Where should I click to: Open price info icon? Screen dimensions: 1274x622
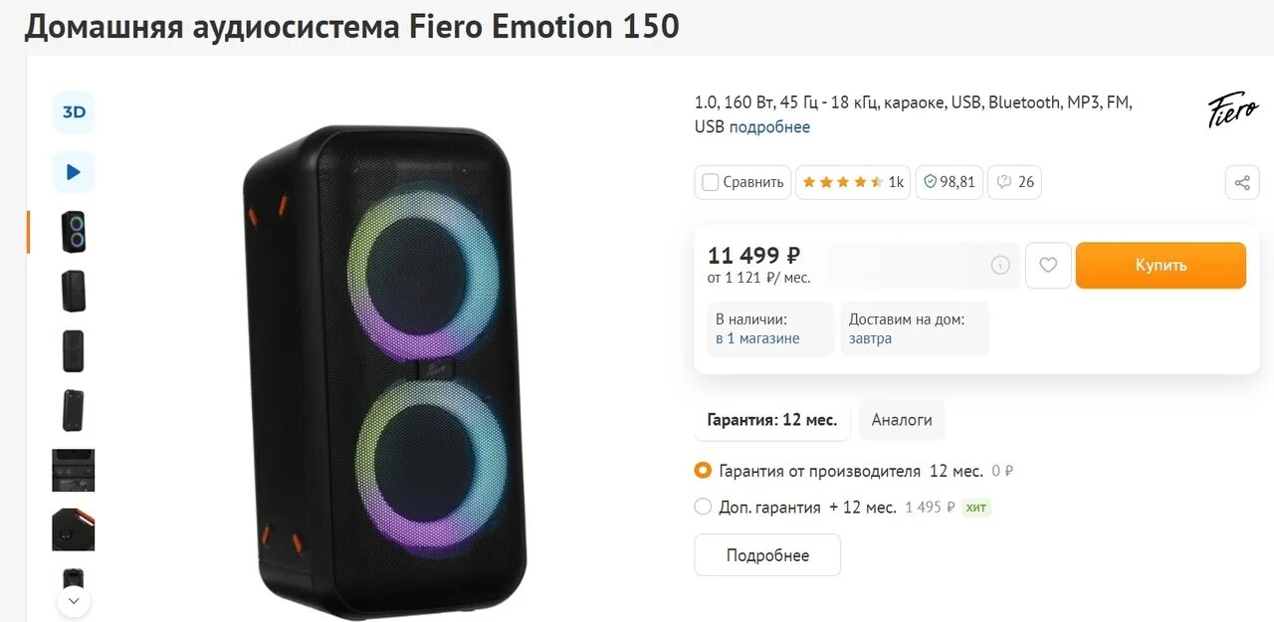pyautogui.click(x=1000, y=265)
